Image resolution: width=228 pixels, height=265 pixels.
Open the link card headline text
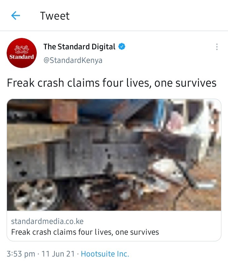tap(85, 232)
